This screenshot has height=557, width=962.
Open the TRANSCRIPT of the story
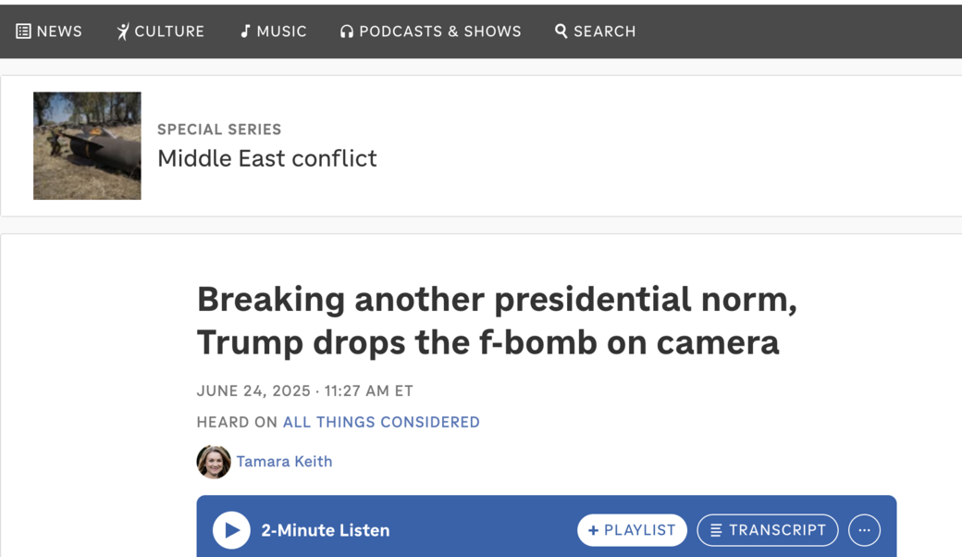[x=767, y=530]
